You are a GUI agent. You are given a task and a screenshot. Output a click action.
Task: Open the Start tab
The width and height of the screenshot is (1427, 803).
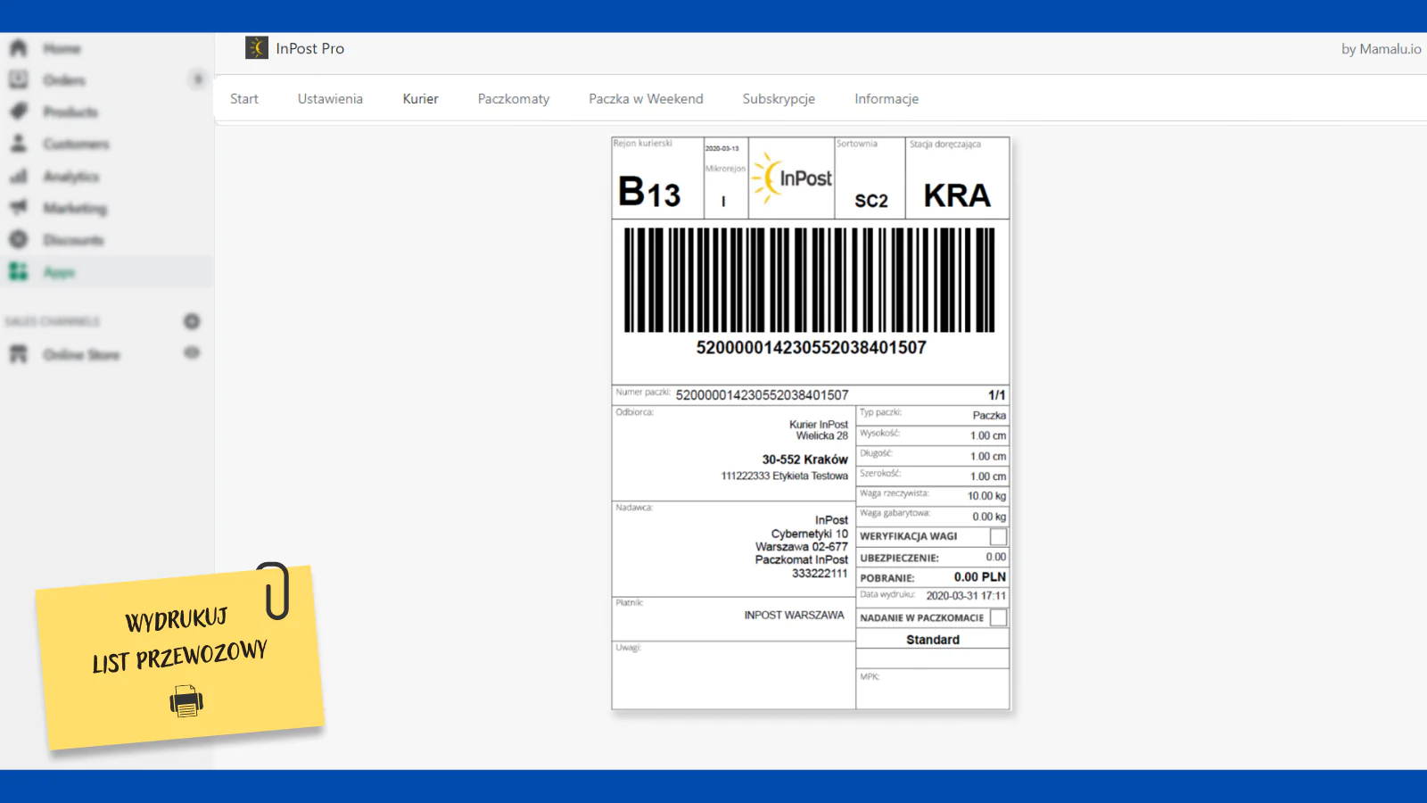pos(244,99)
